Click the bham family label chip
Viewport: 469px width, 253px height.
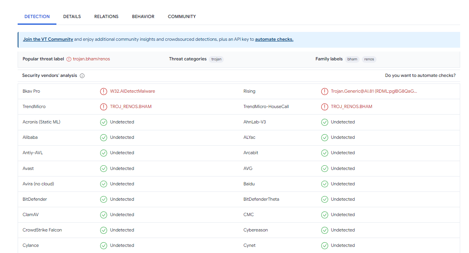352,59
